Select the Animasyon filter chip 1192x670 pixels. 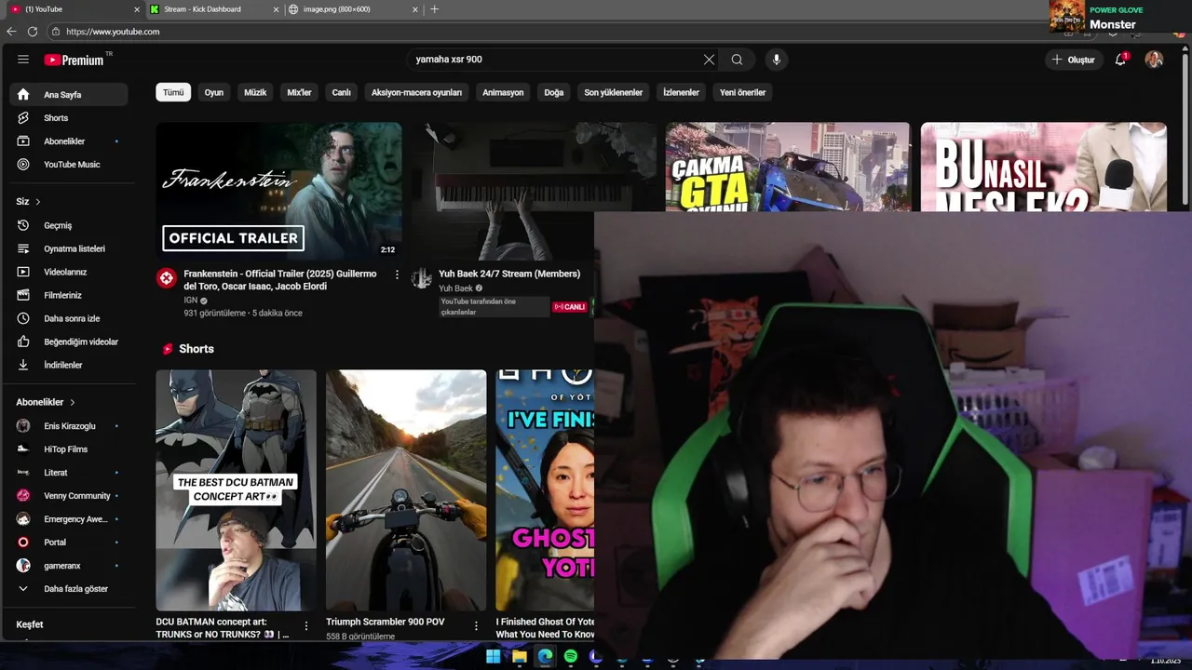point(503,92)
